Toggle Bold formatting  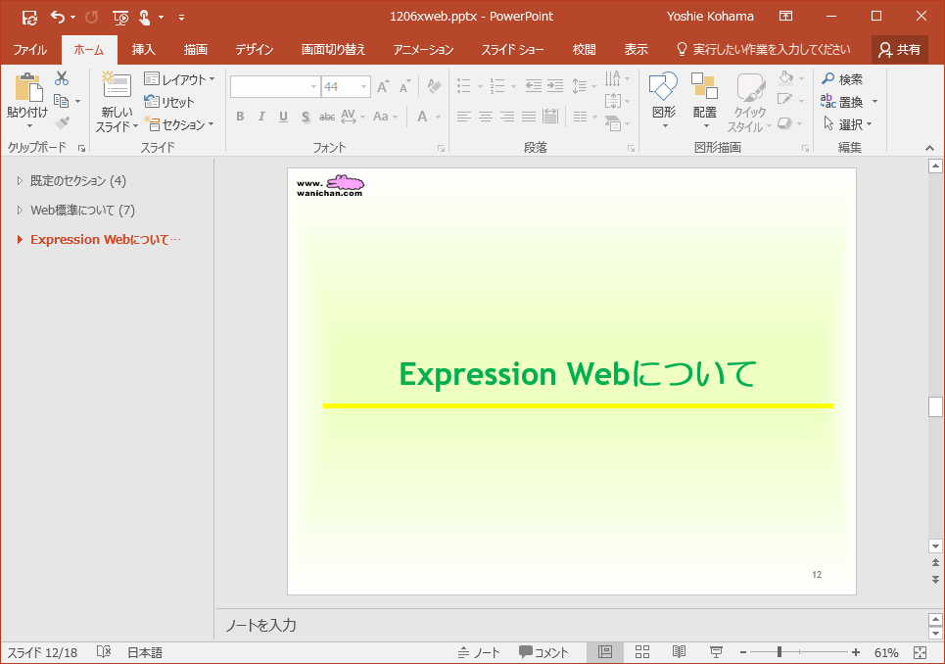[x=240, y=117]
